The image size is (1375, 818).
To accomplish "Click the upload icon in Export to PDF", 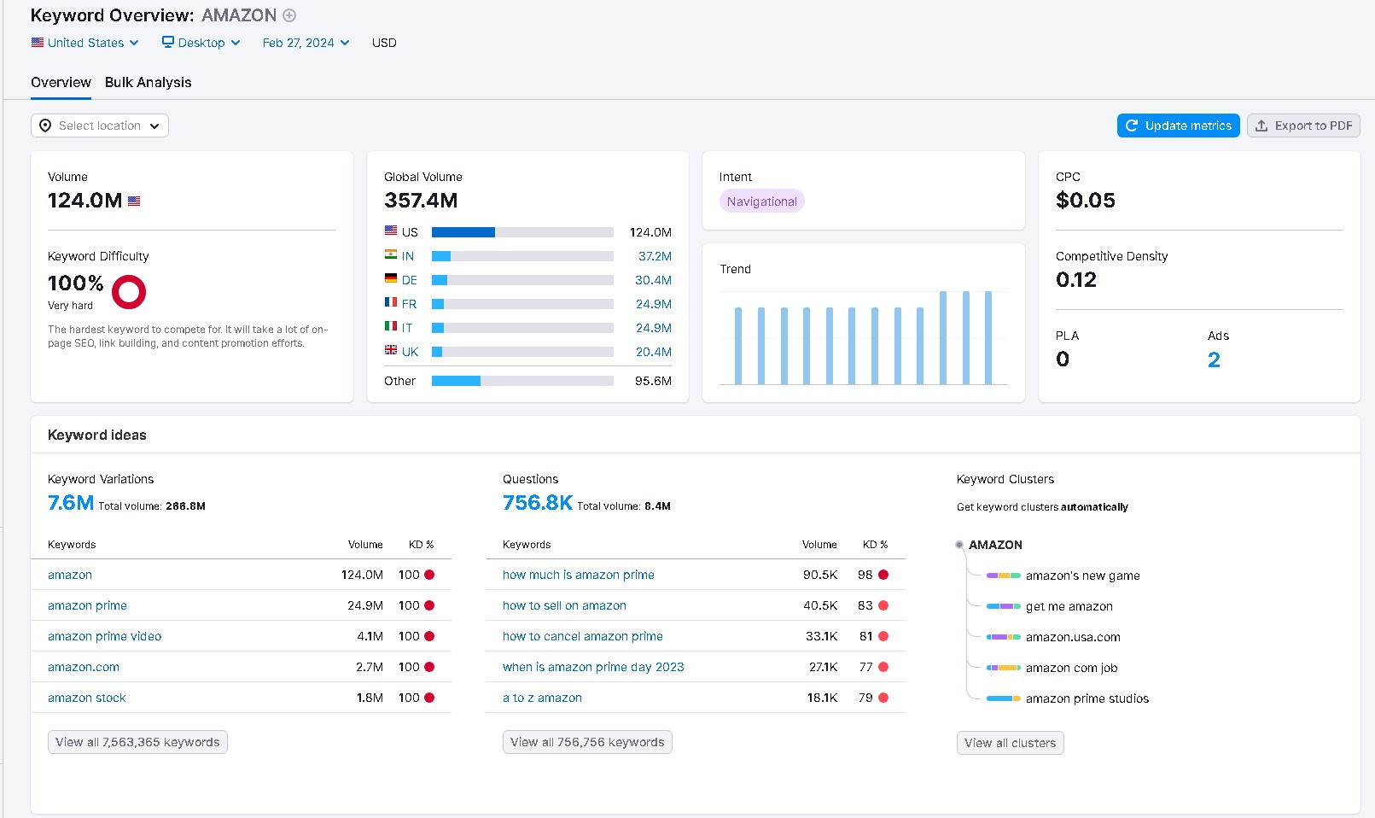I will pos(1261,126).
